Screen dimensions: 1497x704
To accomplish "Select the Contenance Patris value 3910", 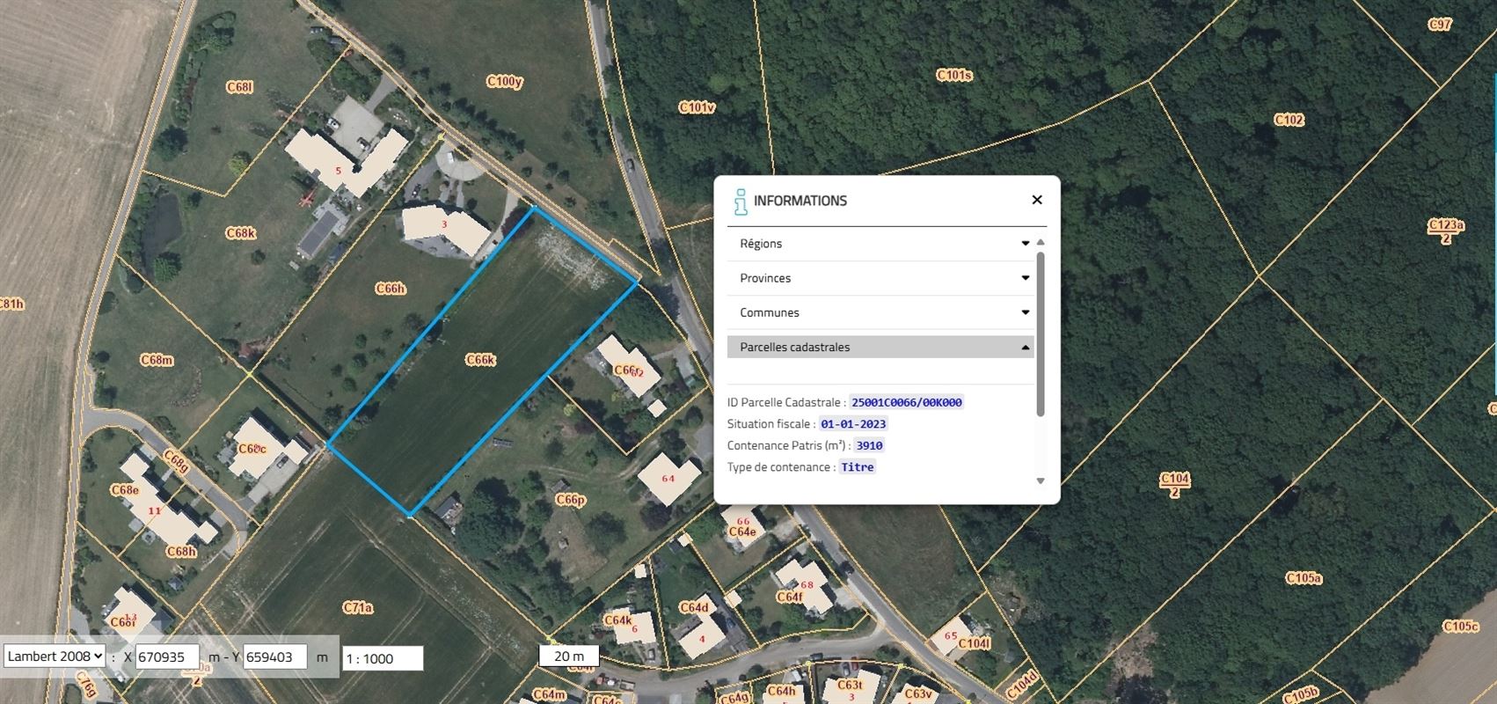I will [869, 445].
